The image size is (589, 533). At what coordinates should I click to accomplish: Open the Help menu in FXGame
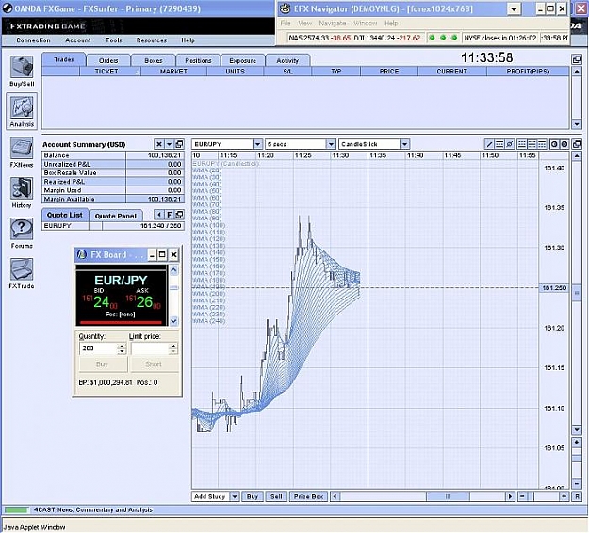[188, 40]
